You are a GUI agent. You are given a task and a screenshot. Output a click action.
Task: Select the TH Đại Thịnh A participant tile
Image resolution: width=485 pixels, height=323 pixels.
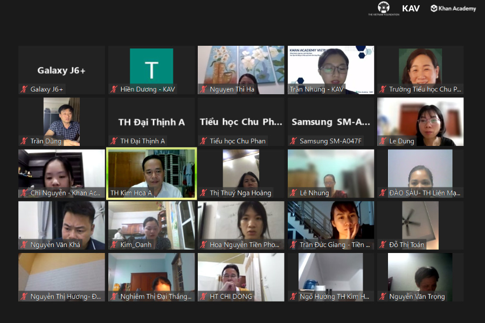pyautogui.click(x=151, y=122)
